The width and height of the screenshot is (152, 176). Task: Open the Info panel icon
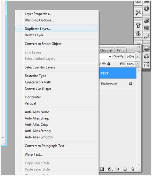[x=146, y=8]
